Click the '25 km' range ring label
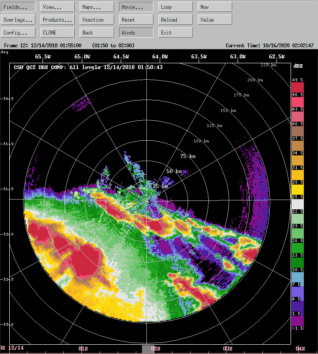The height and width of the screenshot is (354, 318). tap(160, 186)
